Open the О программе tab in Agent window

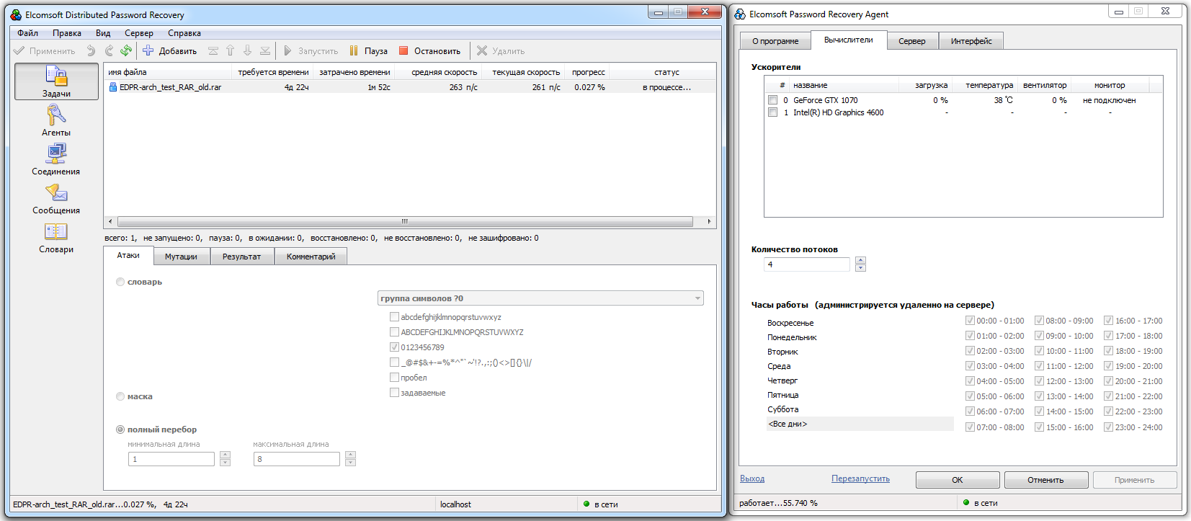click(775, 41)
